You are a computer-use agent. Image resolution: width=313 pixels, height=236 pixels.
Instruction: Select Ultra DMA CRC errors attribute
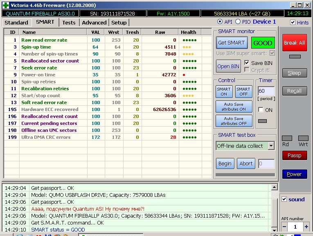[x=108, y=137]
